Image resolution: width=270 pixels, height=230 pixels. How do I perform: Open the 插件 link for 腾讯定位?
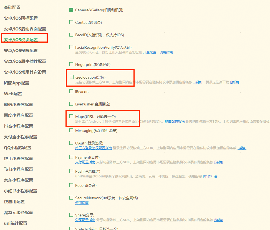(234, 82)
